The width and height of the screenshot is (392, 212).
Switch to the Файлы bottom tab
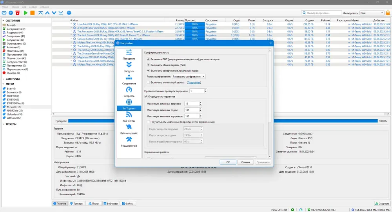point(127,203)
